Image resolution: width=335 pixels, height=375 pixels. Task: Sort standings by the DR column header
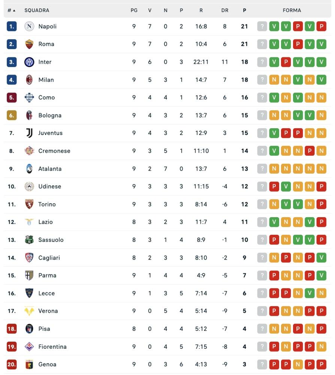[225, 10]
